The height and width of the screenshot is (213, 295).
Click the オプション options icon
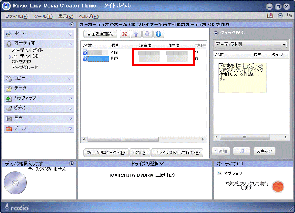pyautogui.click(x=220, y=173)
